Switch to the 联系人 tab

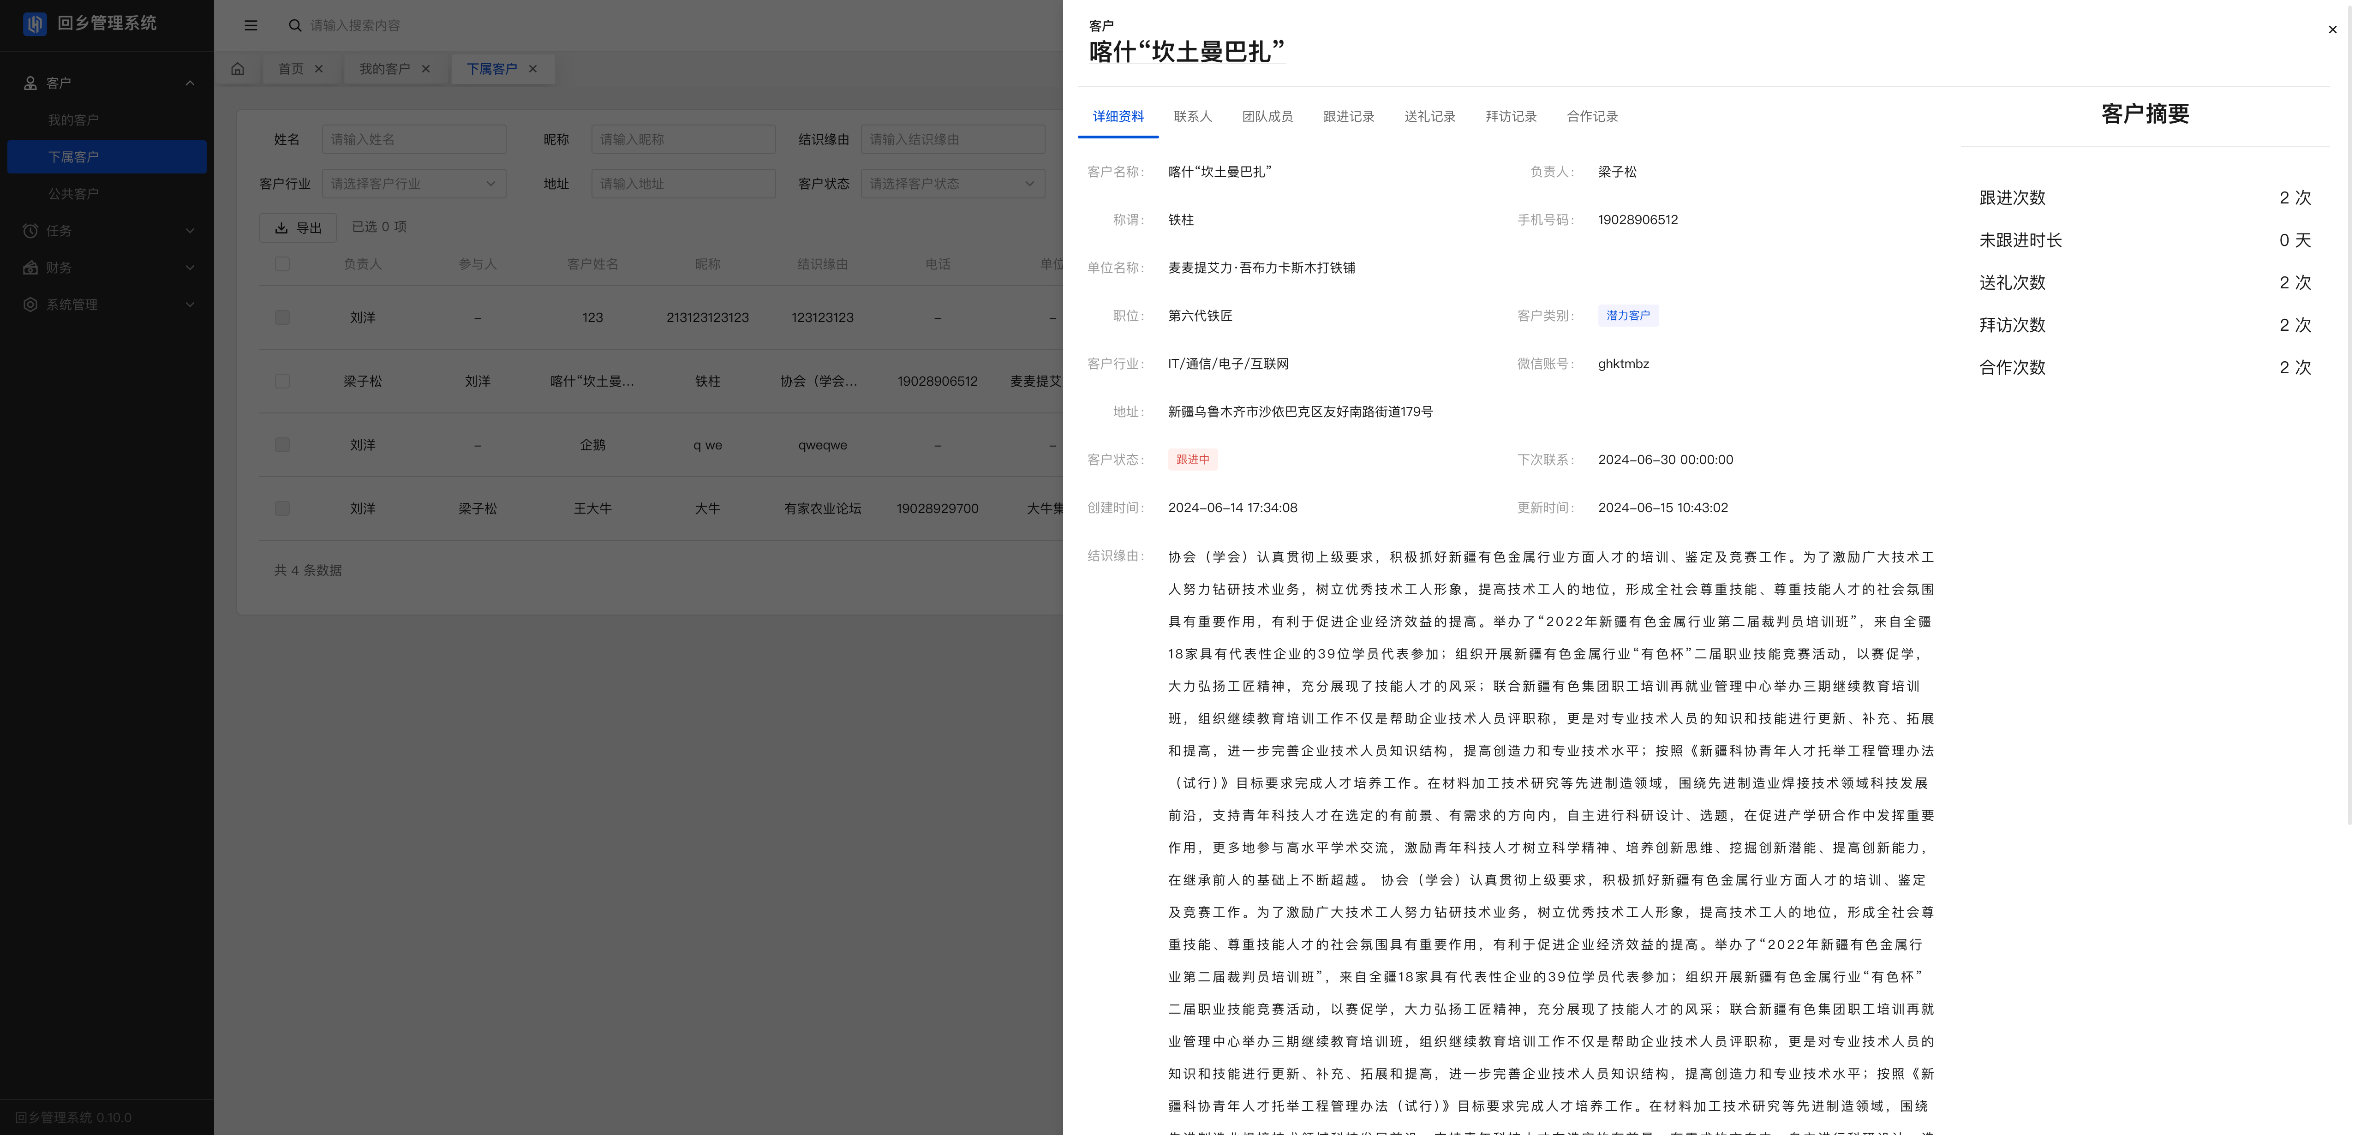point(1192,116)
